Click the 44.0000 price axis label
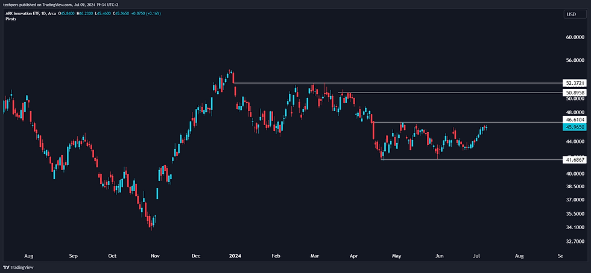591x273 pixels. pyautogui.click(x=574, y=142)
